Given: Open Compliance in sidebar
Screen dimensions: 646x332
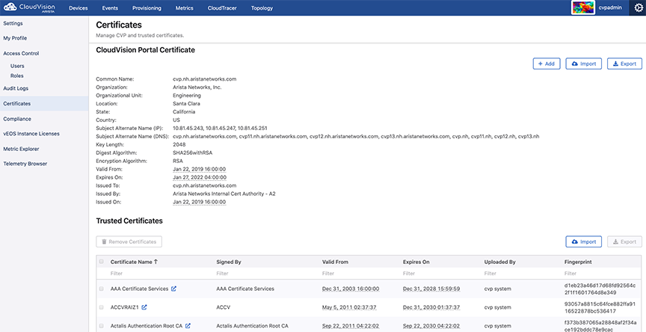Looking at the screenshot, I should pyautogui.click(x=17, y=119).
